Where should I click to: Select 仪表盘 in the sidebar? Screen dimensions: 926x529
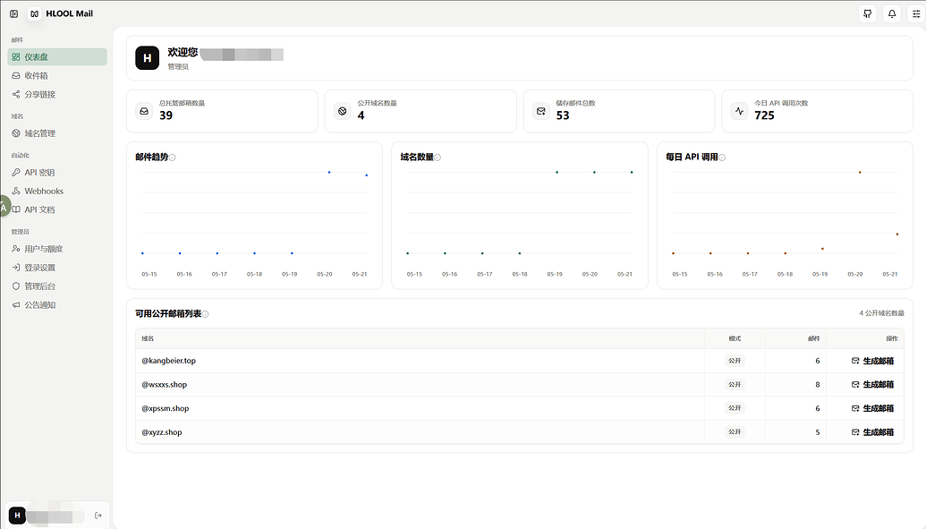(x=57, y=56)
